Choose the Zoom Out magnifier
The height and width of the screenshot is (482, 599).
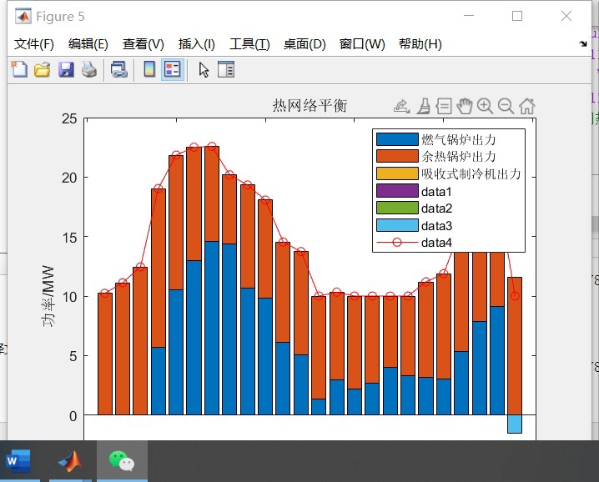tap(506, 106)
